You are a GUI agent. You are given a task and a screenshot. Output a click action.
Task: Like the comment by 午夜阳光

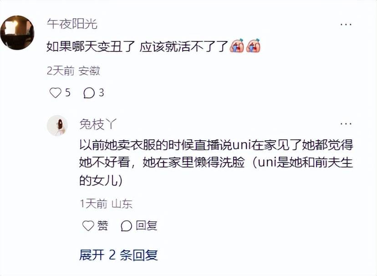(x=55, y=92)
